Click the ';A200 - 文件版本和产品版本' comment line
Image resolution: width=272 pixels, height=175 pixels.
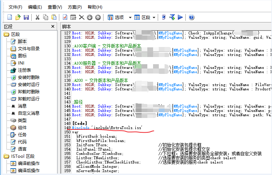pos(100,80)
